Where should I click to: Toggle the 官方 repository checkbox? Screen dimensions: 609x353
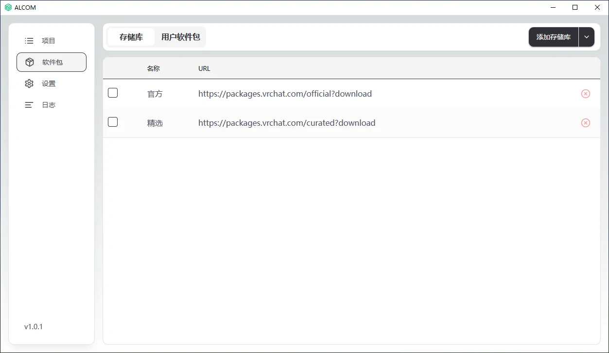[113, 93]
